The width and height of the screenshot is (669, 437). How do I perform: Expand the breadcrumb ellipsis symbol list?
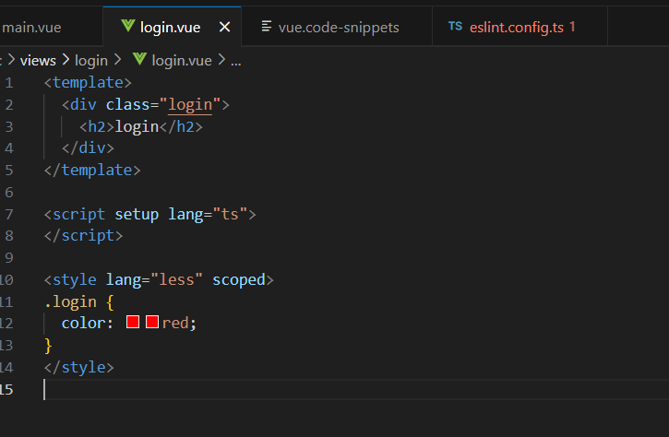[x=236, y=60]
